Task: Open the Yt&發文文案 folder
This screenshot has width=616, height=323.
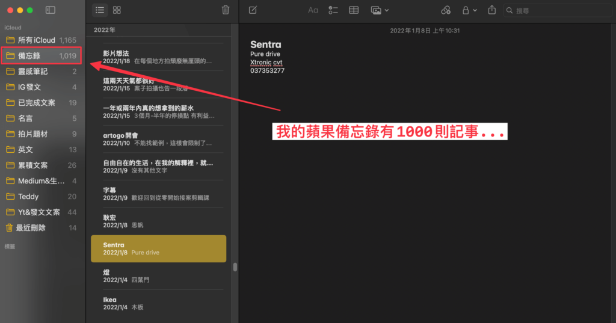Action: pos(42,212)
